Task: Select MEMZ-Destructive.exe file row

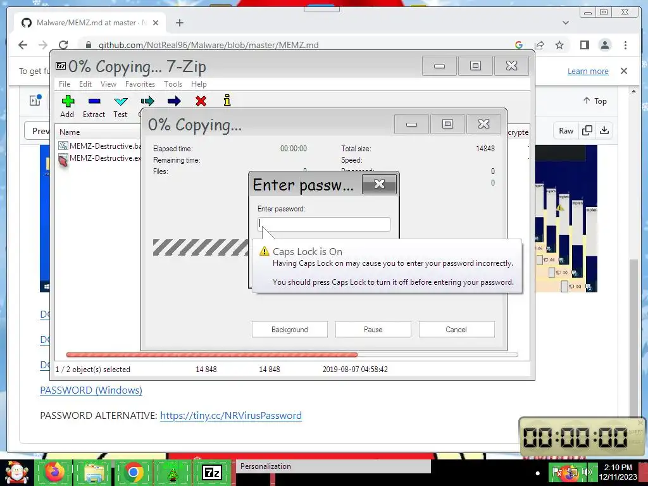Action: [x=99, y=158]
